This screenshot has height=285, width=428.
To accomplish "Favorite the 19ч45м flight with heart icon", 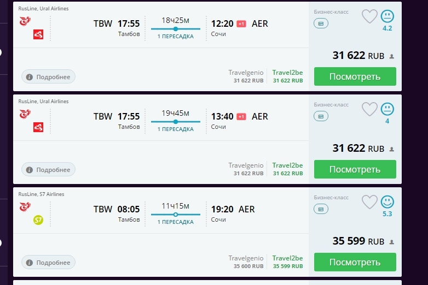I will click(x=369, y=109).
